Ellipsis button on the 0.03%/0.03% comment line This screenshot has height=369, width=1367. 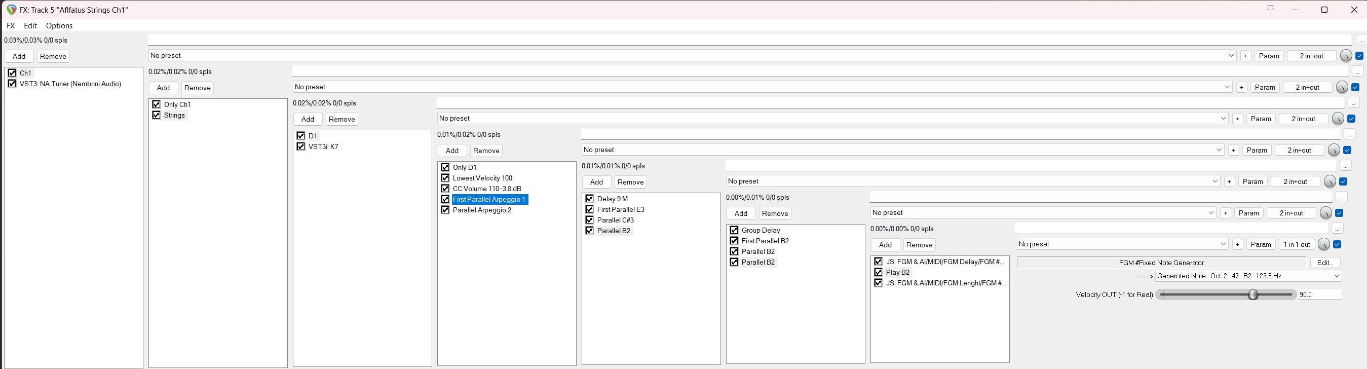point(1361,41)
